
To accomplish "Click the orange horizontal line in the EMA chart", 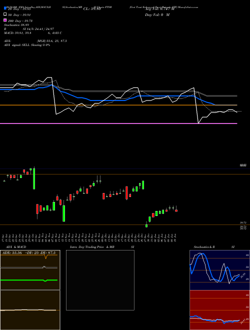I will [118, 105].
